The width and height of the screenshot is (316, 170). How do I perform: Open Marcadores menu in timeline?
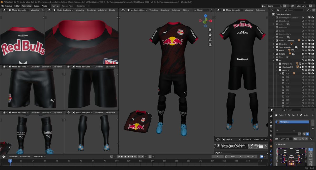pos(25,157)
